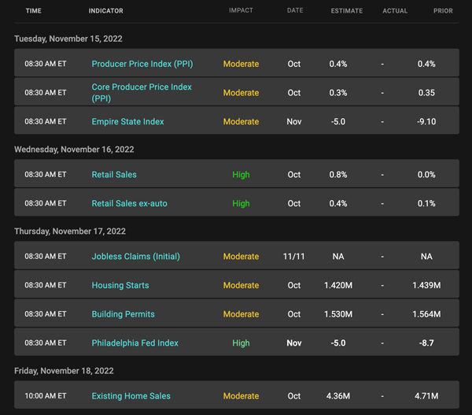Open the Retail Sales ex-auto link
Image resolution: width=472 pixels, height=415 pixels.
[x=129, y=203]
